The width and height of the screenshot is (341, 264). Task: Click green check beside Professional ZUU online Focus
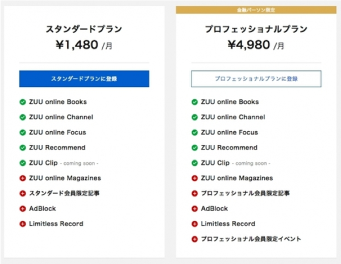point(195,133)
